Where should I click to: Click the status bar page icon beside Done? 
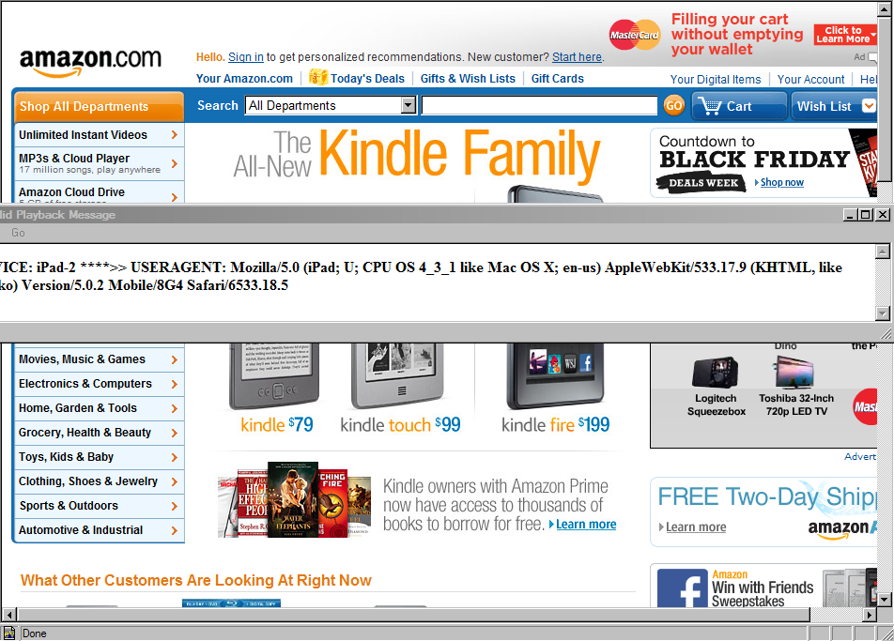8,633
